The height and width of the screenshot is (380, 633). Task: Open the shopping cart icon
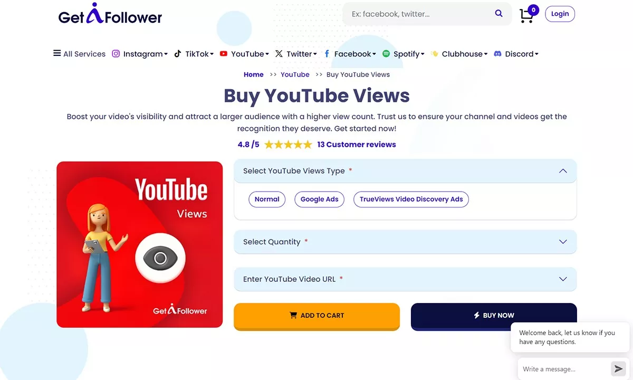point(526,16)
